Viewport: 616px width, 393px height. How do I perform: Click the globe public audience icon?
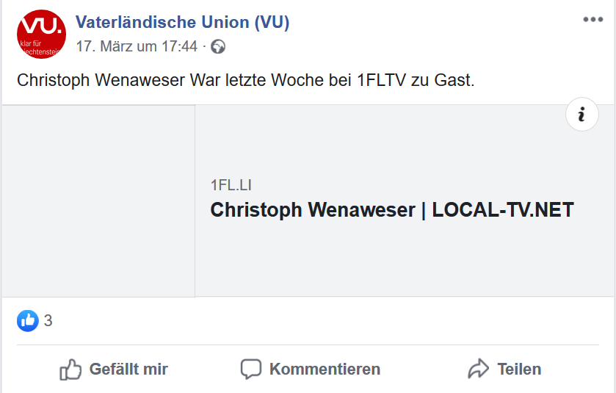pyautogui.click(x=218, y=47)
